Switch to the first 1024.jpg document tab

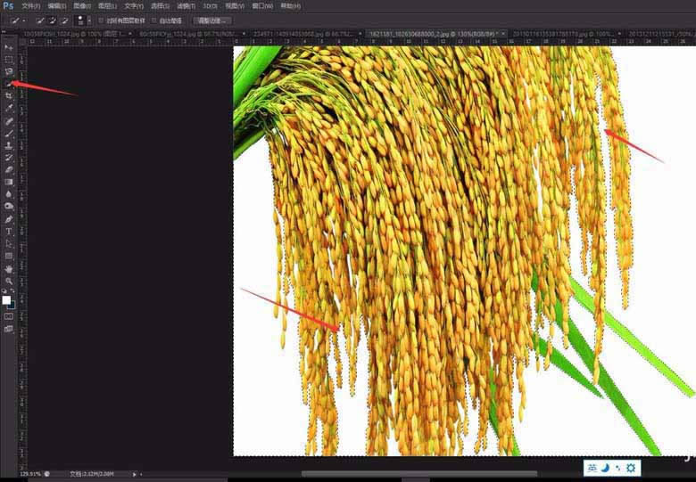(x=76, y=34)
